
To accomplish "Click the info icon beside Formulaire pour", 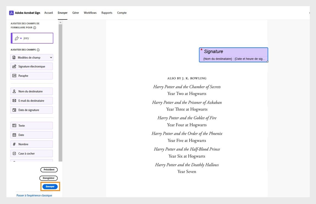I will [x=35, y=28].
